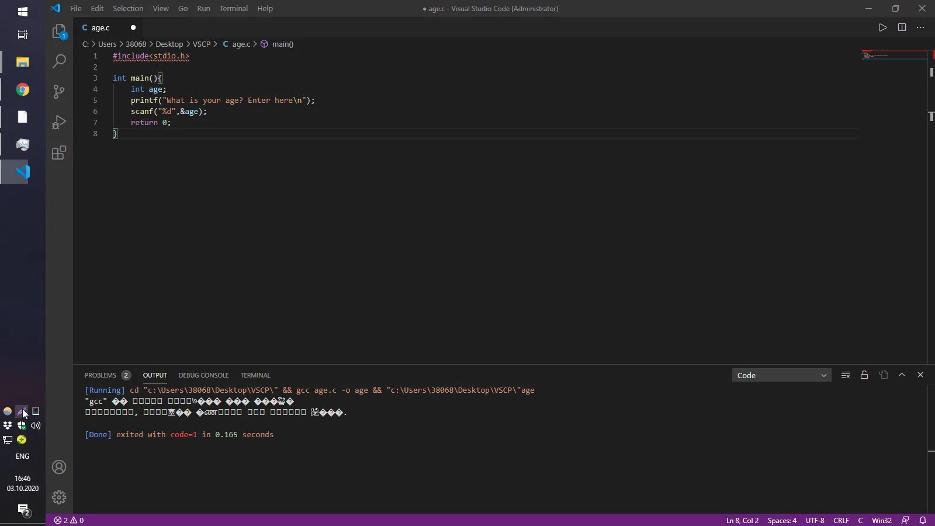Open the taskbar clock showing 16:46

click(23, 483)
